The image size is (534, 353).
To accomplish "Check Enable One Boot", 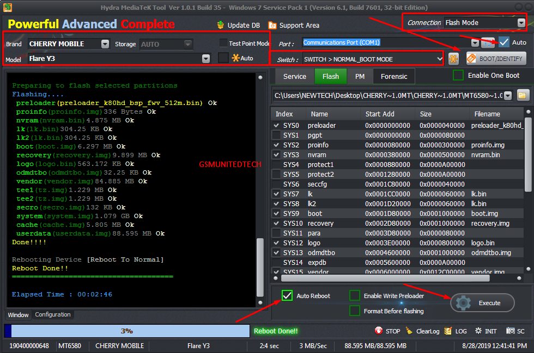I will point(458,75).
